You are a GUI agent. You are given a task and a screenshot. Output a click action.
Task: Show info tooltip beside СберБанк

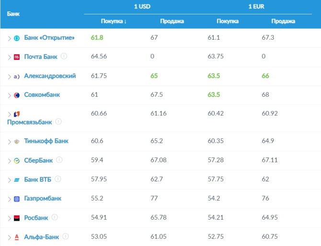[x=59, y=160]
